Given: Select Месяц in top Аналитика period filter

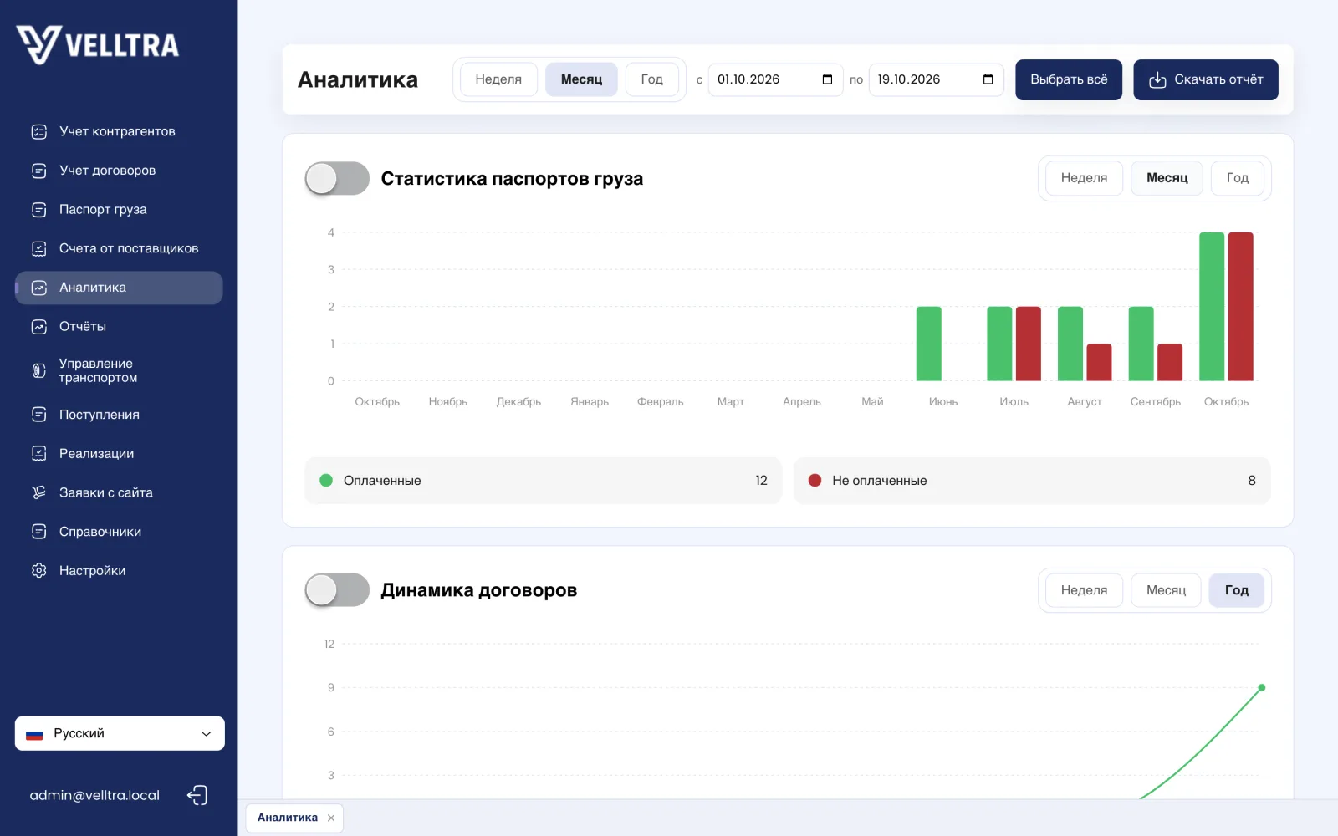Looking at the screenshot, I should click(x=581, y=79).
